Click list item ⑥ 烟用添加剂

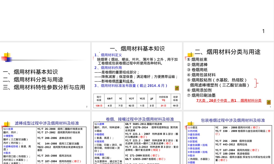199,90
